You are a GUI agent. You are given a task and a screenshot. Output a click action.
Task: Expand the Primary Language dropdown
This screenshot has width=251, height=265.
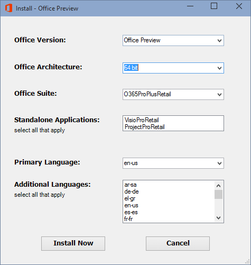pos(173,163)
